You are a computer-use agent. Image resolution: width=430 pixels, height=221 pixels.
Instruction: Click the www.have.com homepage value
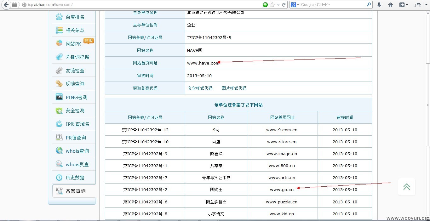click(x=203, y=63)
